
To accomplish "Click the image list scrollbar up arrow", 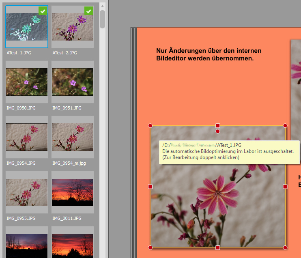I will point(103,6).
